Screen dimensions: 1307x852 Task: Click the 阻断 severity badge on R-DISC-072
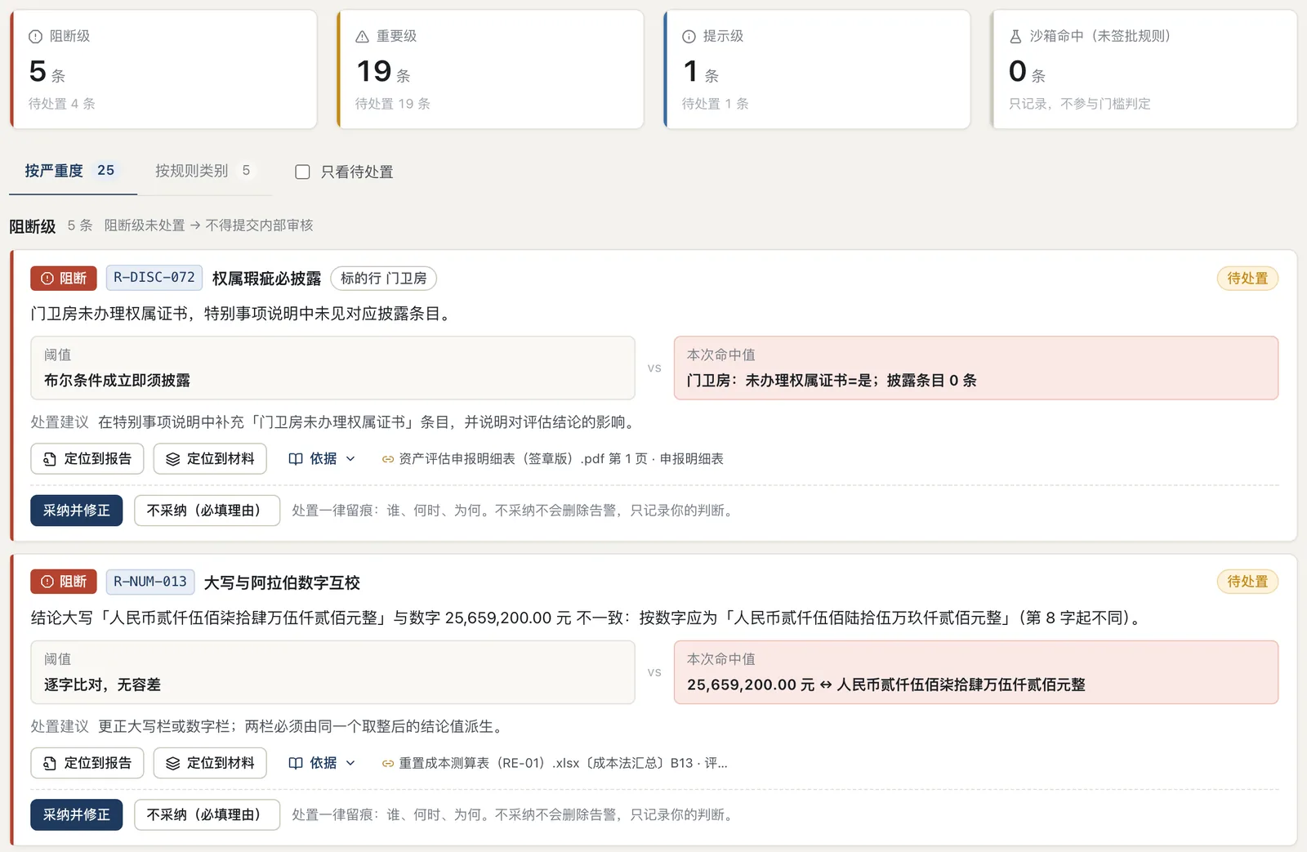64,279
